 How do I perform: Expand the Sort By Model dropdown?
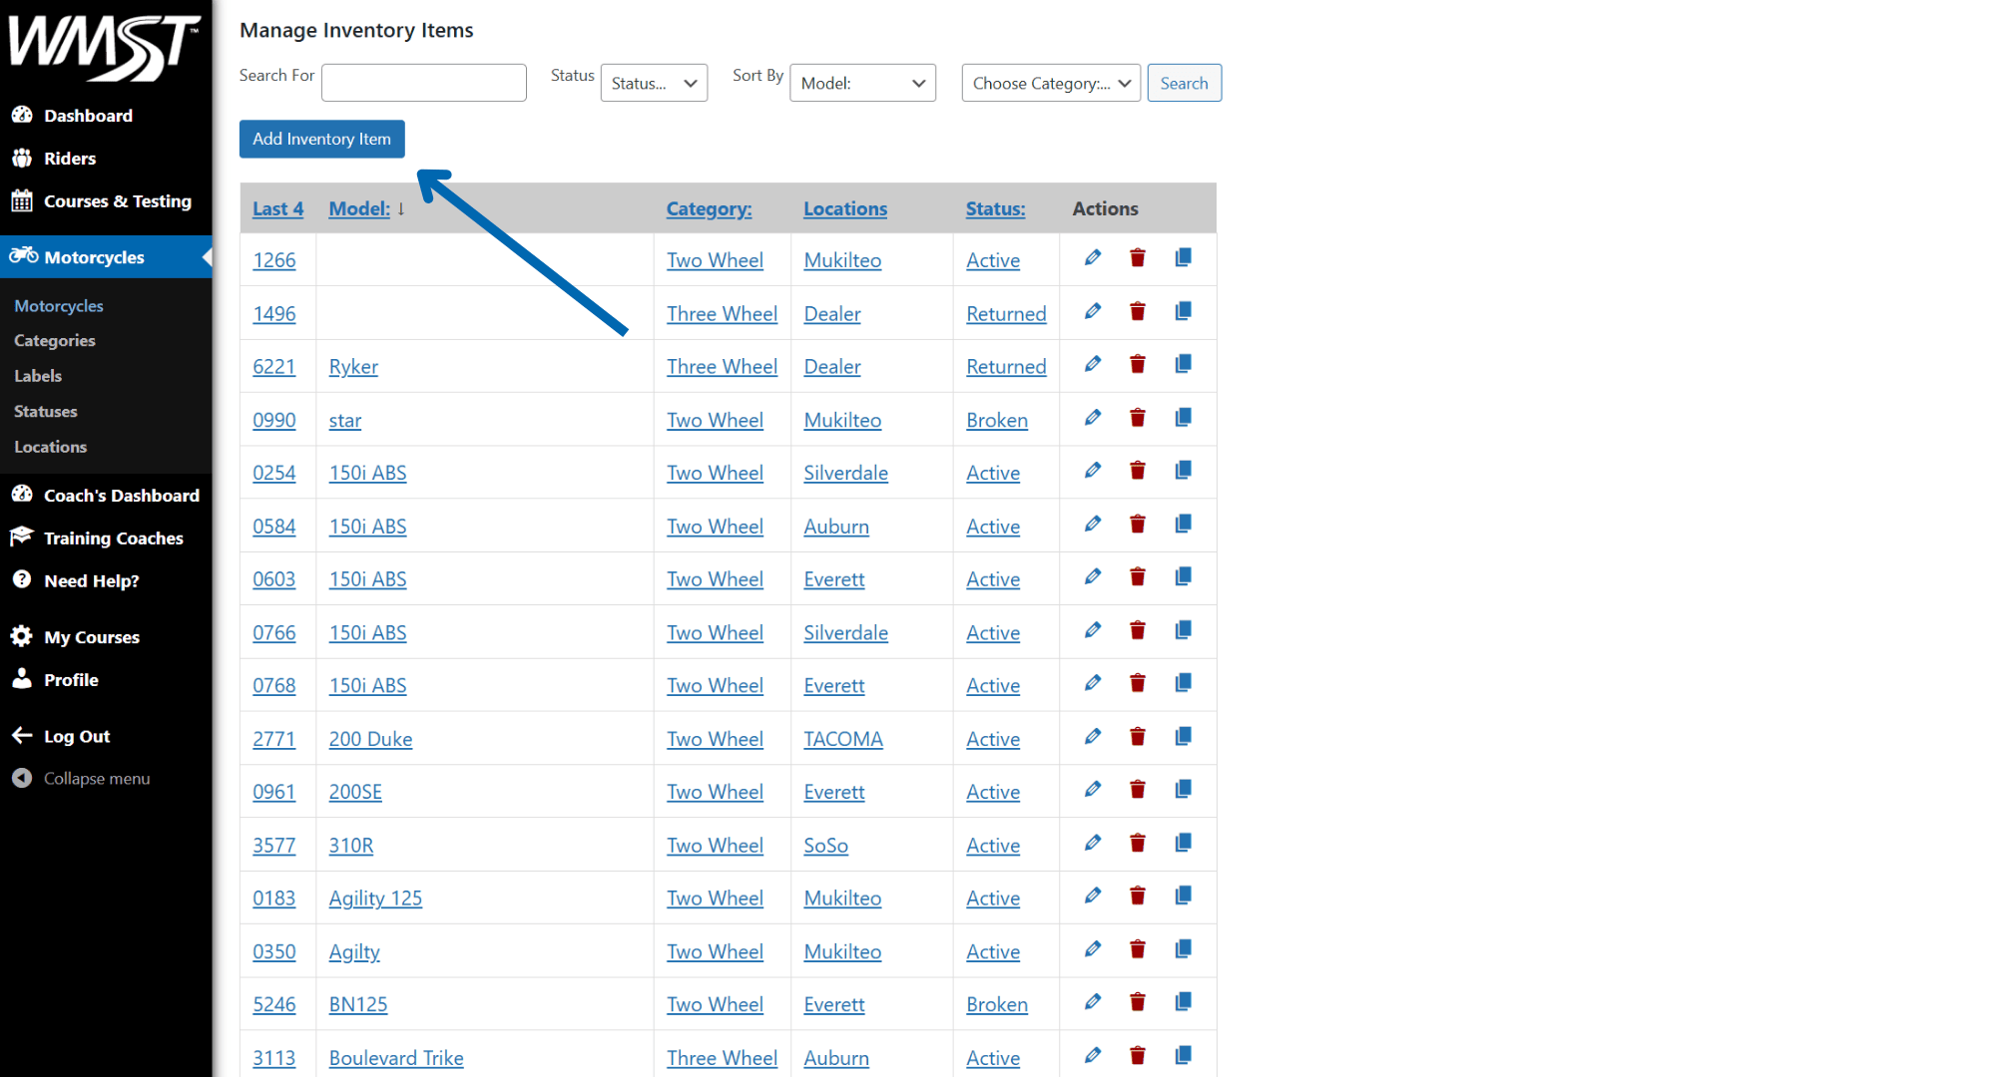(x=862, y=83)
